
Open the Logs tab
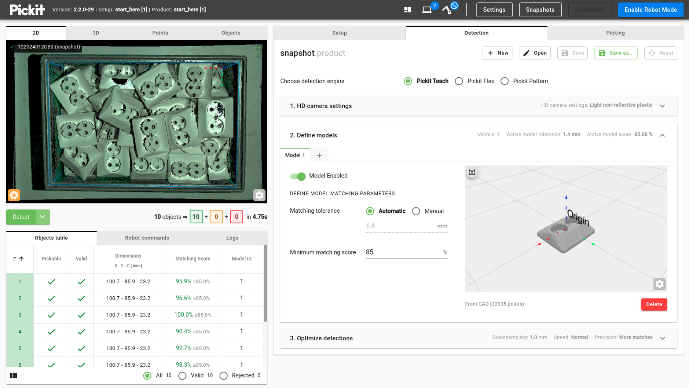click(x=232, y=238)
